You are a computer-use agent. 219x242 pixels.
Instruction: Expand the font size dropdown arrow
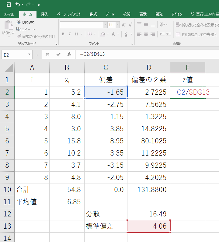(x=117, y=25)
